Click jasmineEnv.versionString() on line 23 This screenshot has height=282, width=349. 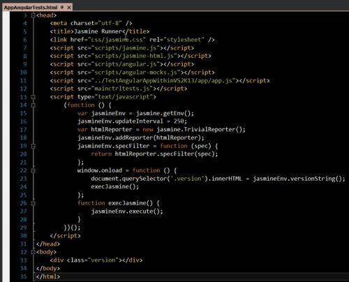point(297,179)
